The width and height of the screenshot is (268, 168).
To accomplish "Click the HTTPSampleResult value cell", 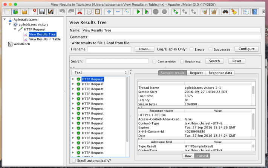I will coord(199,146).
